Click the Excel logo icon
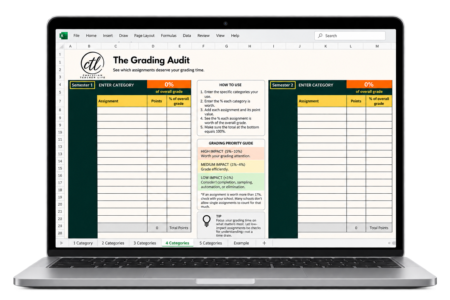 pos(63,36)
